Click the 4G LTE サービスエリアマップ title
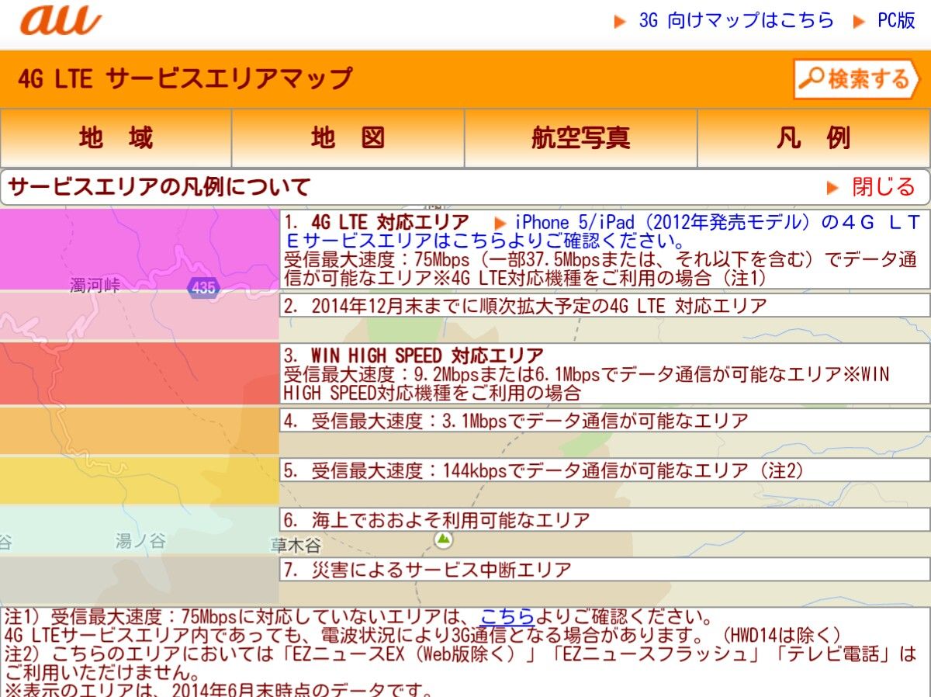Image resolution: width=931 pixels, height=697 pixels. tap(185, 78)
